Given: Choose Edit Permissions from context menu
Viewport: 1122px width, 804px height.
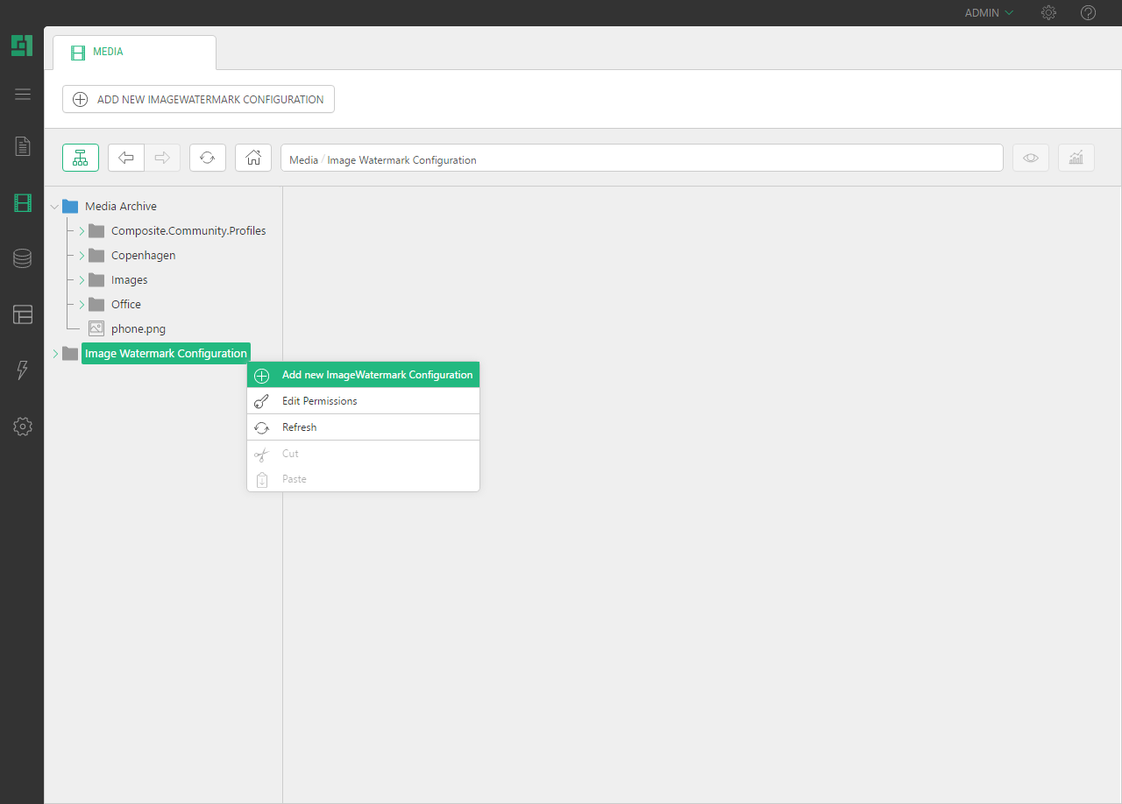Looking at the screenshot, I should point(319,401).
